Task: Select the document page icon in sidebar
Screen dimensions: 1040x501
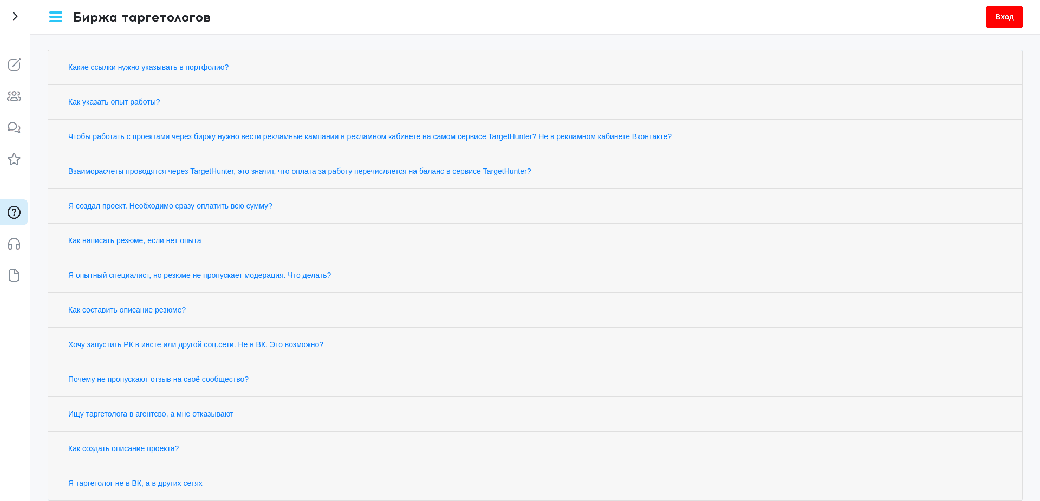Action: coord(14,275)
